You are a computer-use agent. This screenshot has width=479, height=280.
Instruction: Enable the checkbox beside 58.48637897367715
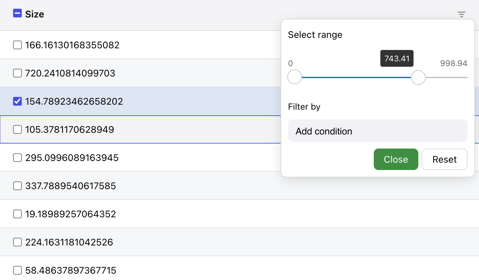coord(17,270)
